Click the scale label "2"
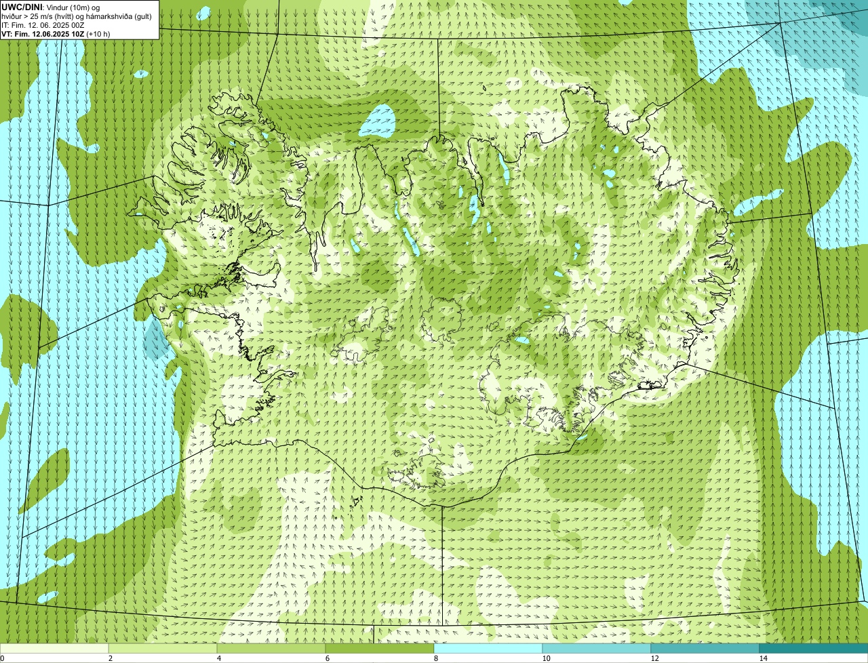The height and width of the screenshot is (663, 868). click(110, 658)
